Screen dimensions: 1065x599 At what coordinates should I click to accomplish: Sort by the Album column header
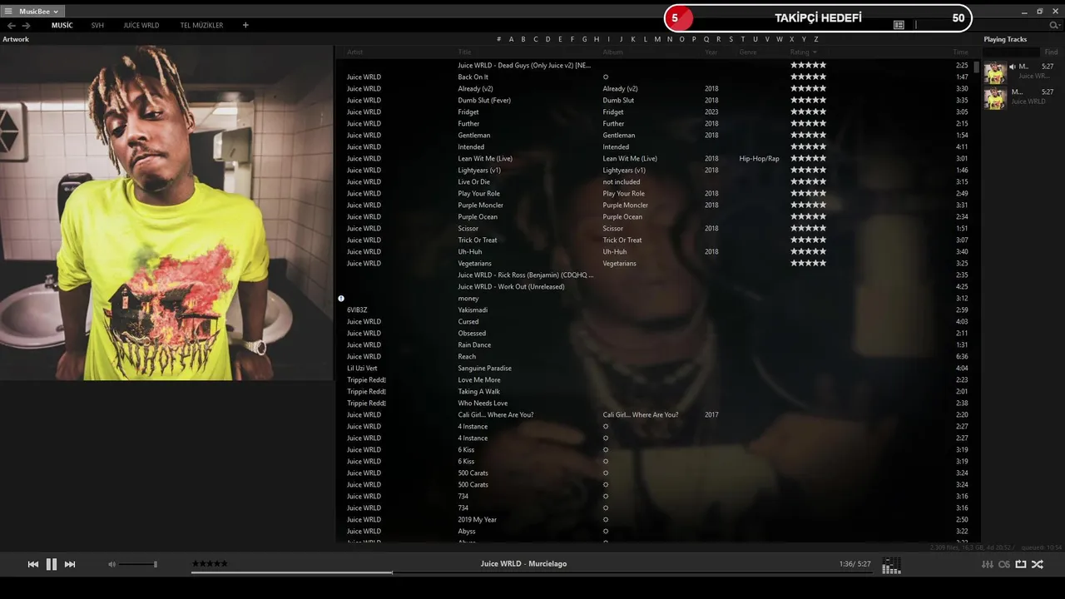[612, 52]
